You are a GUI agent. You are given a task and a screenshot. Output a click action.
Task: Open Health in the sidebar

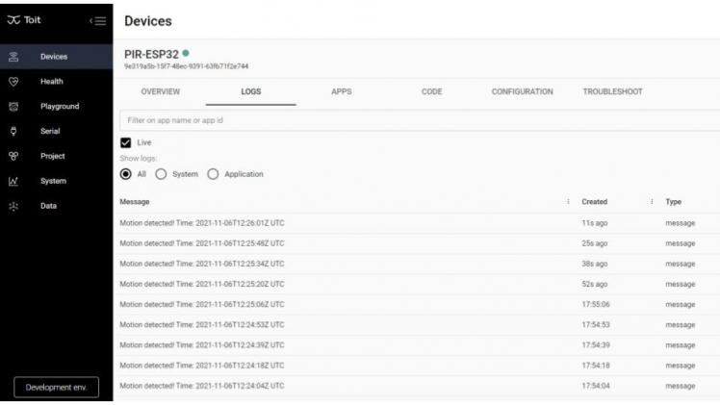56,81
